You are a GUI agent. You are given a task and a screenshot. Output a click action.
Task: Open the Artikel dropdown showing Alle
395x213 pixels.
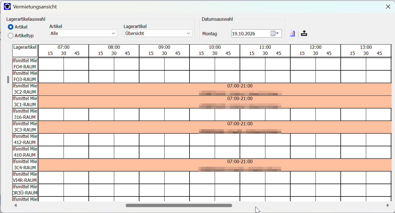pos(83,33)
